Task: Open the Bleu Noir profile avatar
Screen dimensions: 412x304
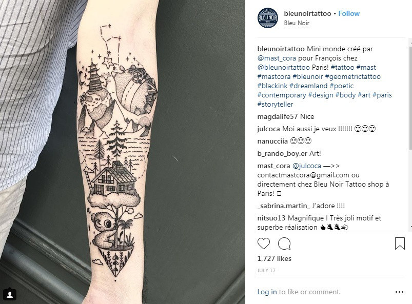Action: pyautogui.click(x=267, y=18)
